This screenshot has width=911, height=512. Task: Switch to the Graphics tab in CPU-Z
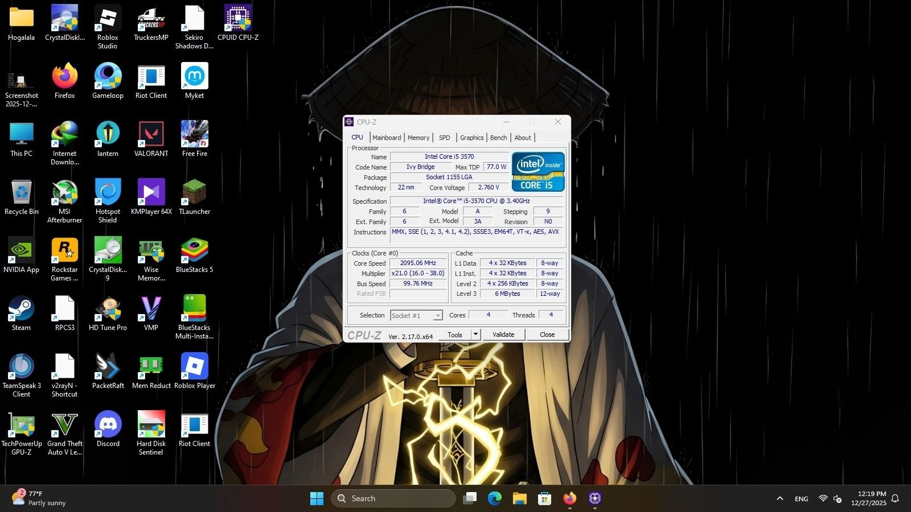click(x=472, y=138)
